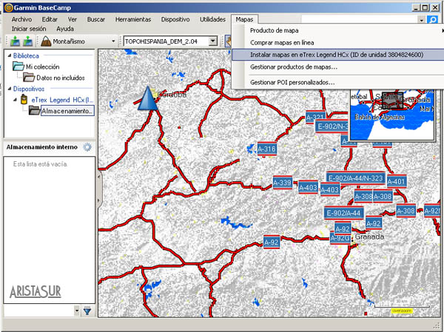This screenshot has width=444, height=332.
Task: Click the filter funnel icon
Action: [x=87, y=311]
